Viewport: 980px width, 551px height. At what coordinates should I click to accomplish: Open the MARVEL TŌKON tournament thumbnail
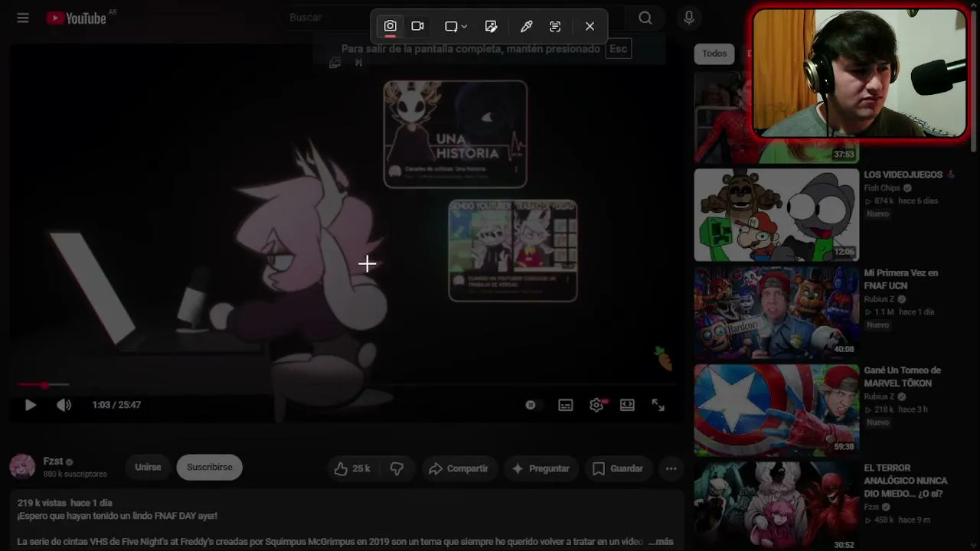pyautogui.click(x=776, y=410)
